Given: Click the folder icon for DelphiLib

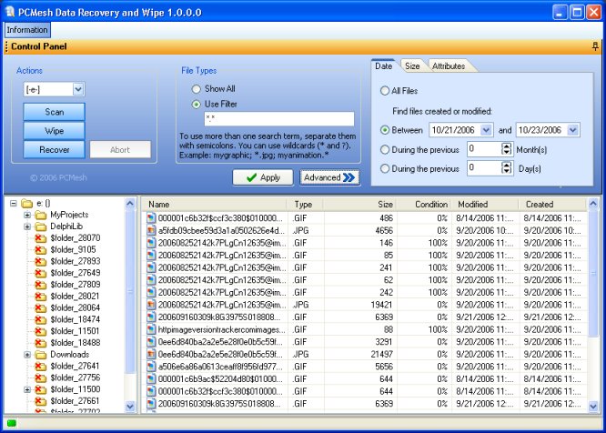Looking at the screenshot, I should click(x=41, y=227).
